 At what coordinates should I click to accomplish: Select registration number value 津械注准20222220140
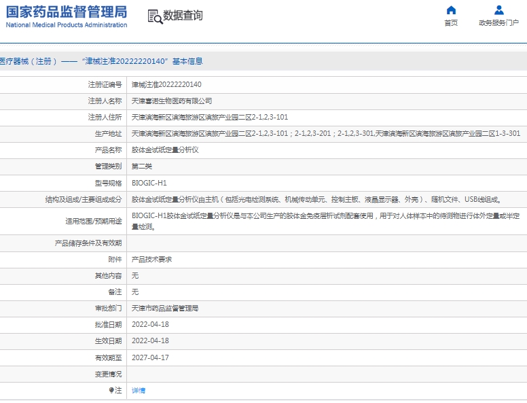click(x=166, y=84)
